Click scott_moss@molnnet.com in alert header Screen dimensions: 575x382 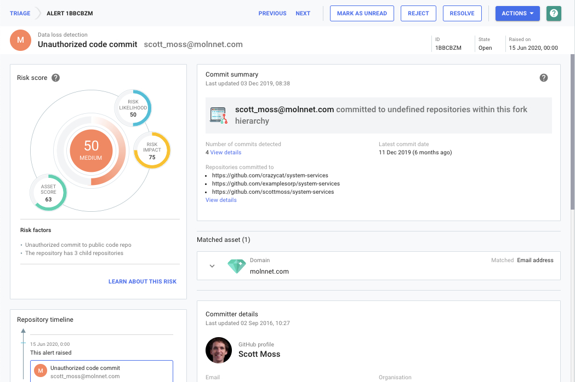[193, 44]
